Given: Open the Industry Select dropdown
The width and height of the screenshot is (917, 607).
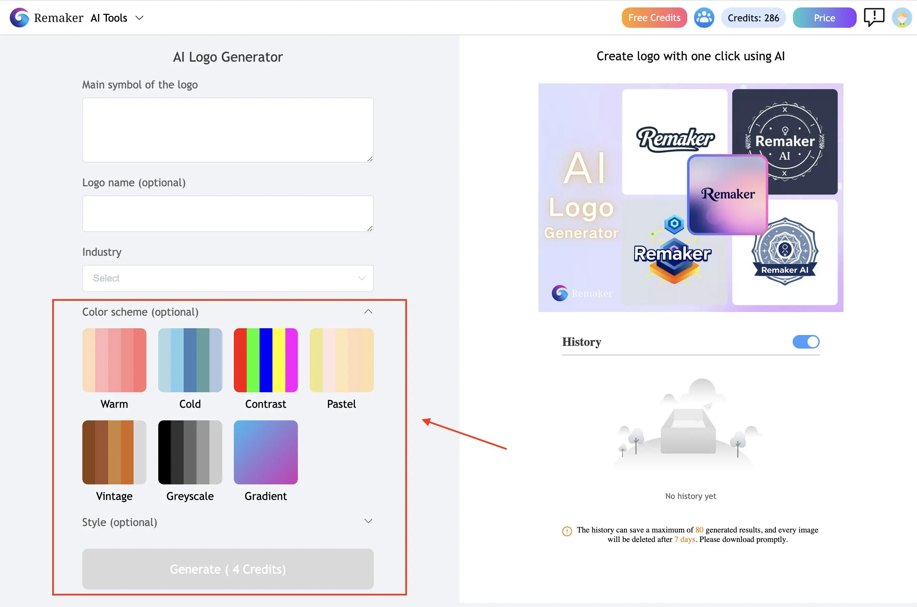Looking at the screenshot, I should click(x=228, y=278).
